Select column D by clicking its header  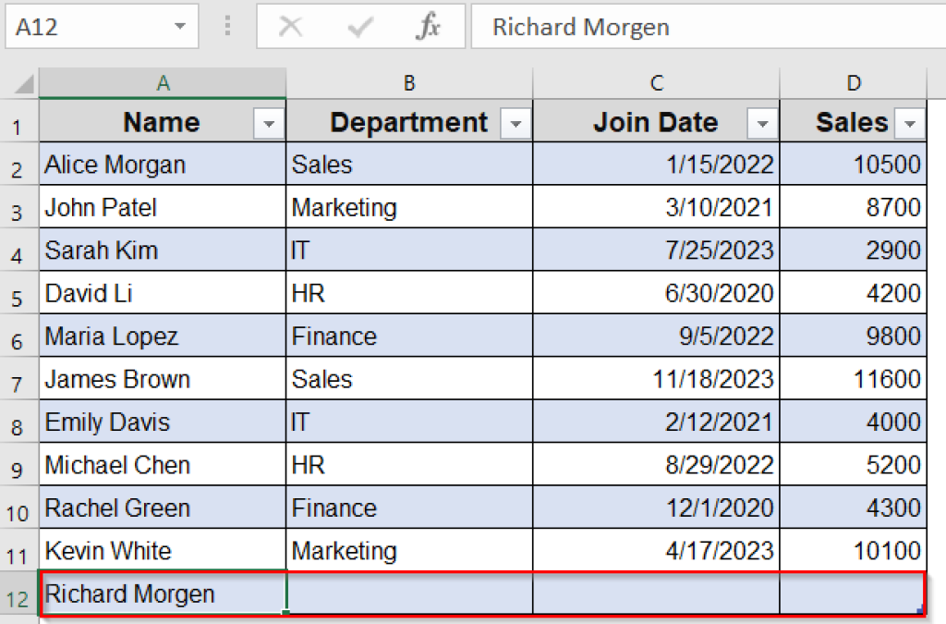click(854, 84)
